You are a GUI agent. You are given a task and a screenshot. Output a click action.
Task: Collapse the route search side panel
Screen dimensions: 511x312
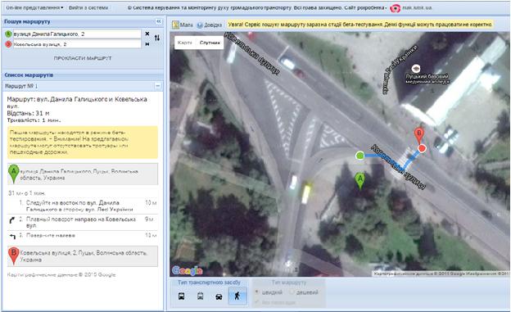coord(159,21)
